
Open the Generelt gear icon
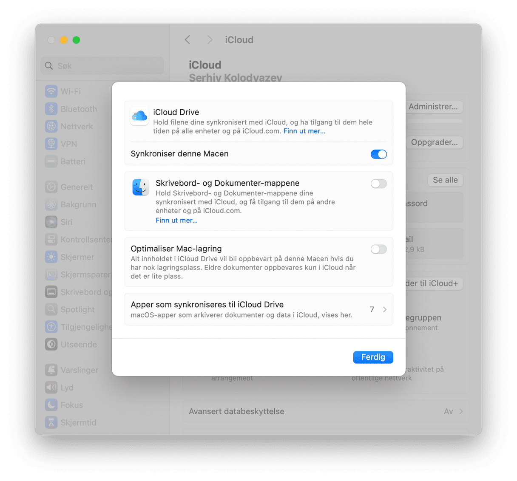pos(51,187)
